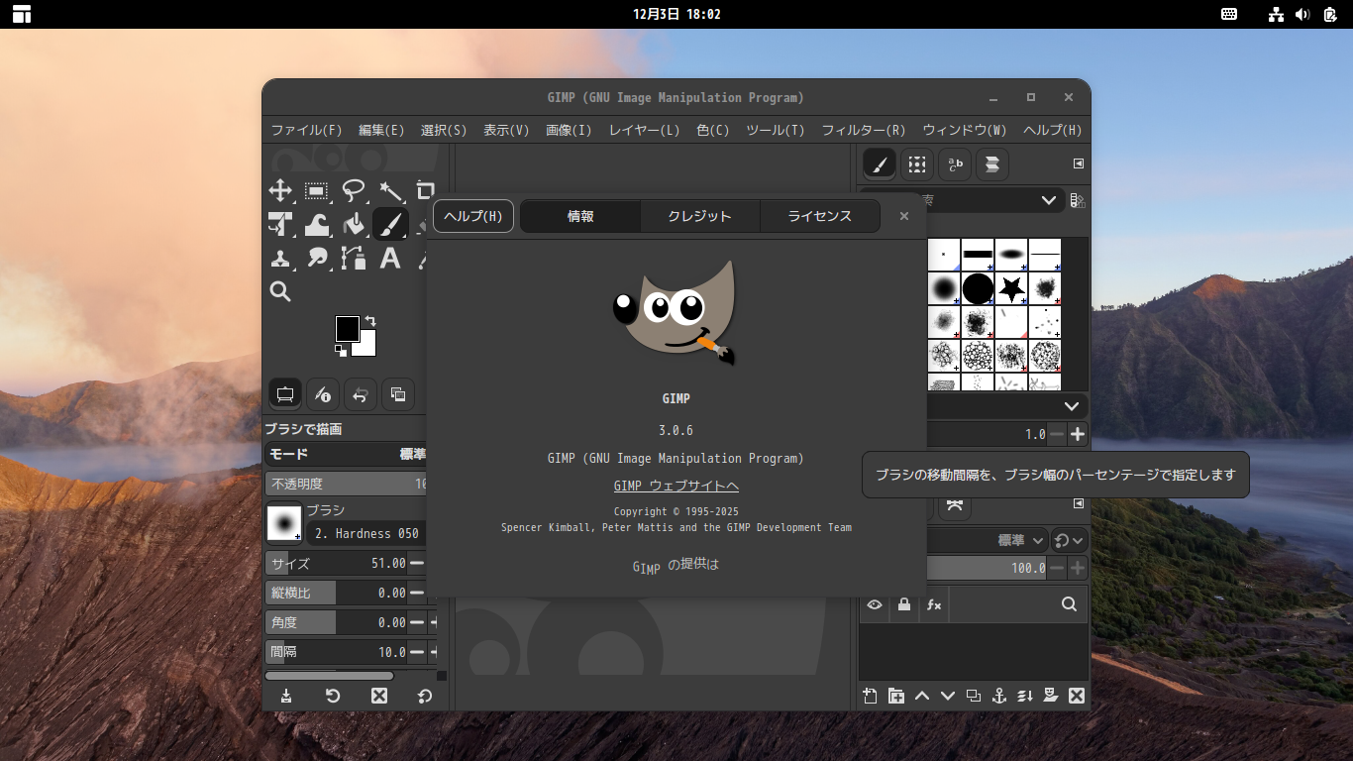This screenshot has width=1353, height=761.
Task: Open the 2. Hardness 050 brush selector
Action: point(366,532)
